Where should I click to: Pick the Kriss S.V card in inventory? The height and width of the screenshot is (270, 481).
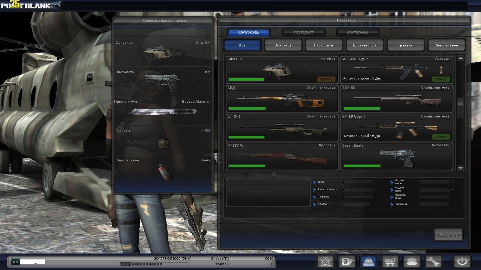coord(282,70)
